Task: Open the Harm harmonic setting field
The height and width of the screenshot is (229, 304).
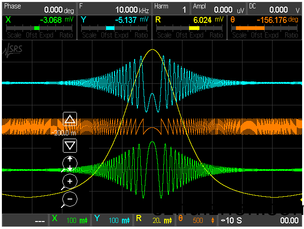Action: click(171, 8)
